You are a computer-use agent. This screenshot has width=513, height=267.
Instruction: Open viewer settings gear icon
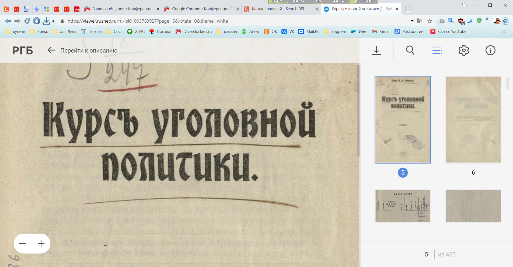tap(463, 50)
